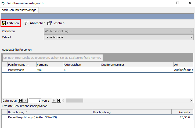Jump to first record in navigator
The width and height of the screenshot is (195, 128).
pyautogui.click(x=21, y=101)
